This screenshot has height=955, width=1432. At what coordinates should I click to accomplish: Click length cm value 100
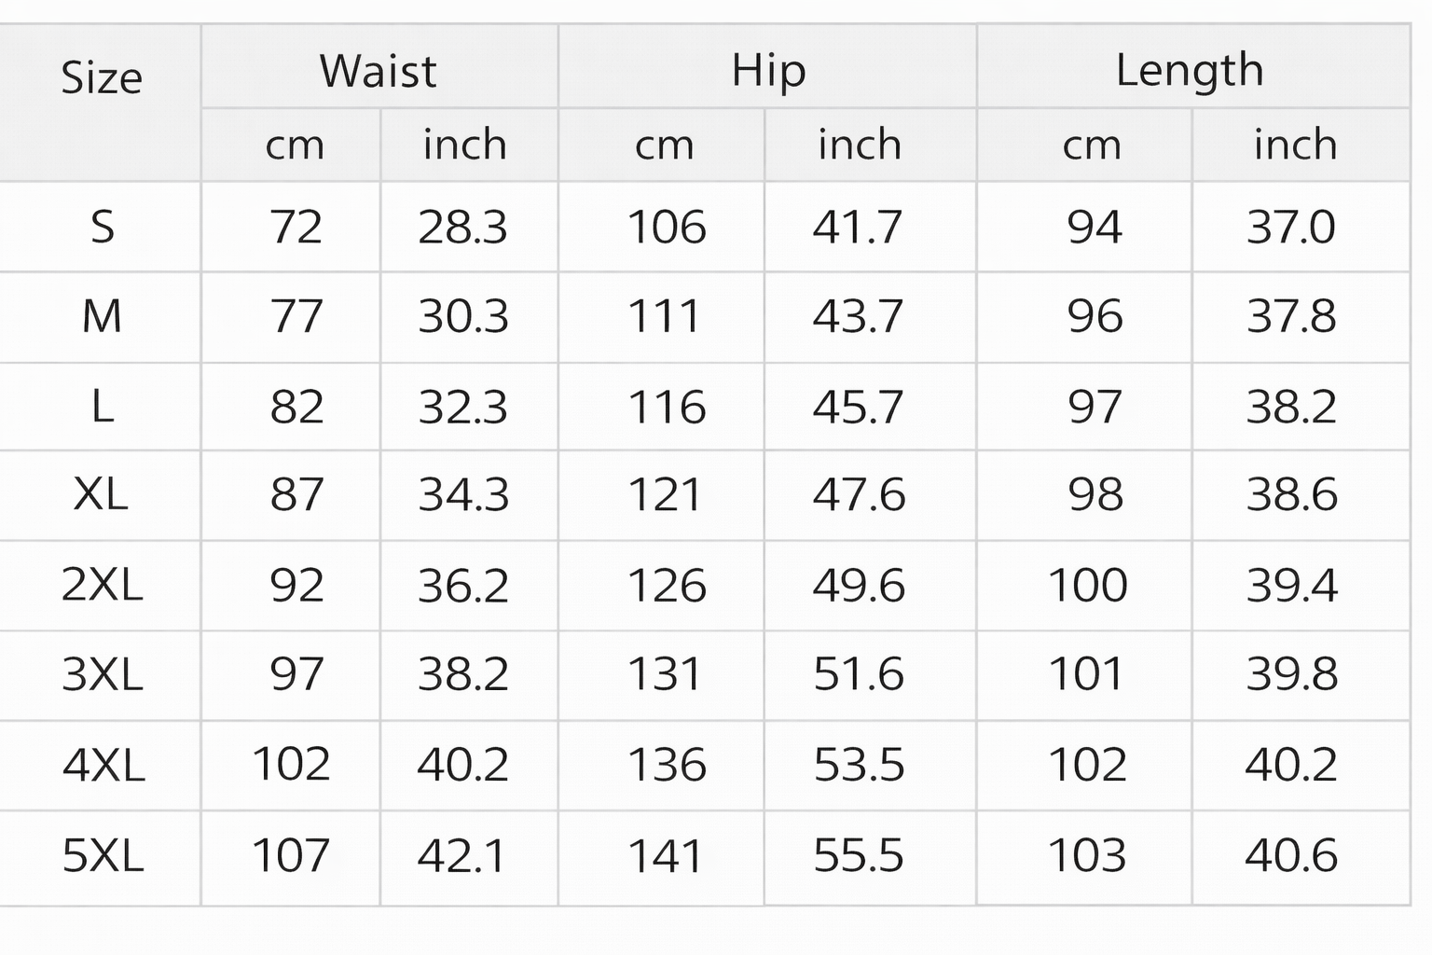coord(1087,585)
